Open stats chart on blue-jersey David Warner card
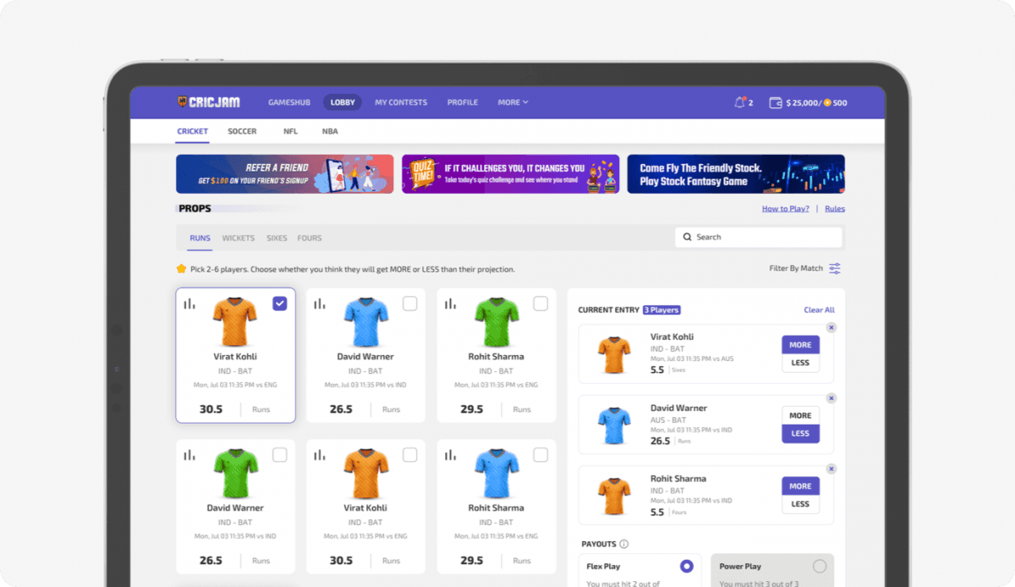This screenshot has width=1015, height=587. tap(320, 304)
